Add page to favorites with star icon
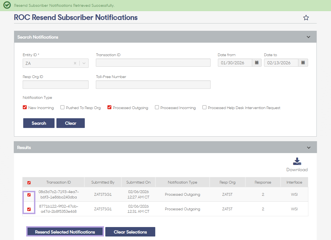The width and height of the screenshot is (331, 240). tap(306, 18)
